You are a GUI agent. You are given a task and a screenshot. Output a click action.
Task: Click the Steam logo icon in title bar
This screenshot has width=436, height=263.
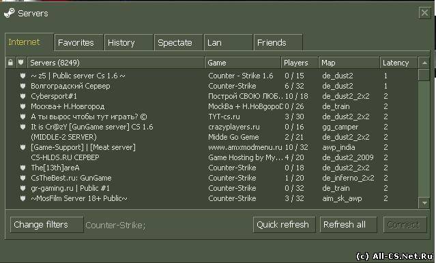(9, 13)
